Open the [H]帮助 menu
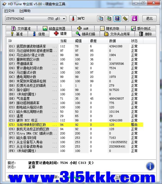 (x=25, y=11)
